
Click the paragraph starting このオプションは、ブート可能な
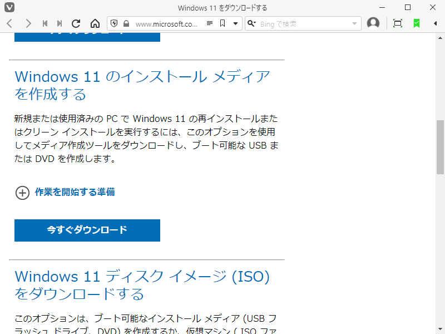(x=146, y=324)
